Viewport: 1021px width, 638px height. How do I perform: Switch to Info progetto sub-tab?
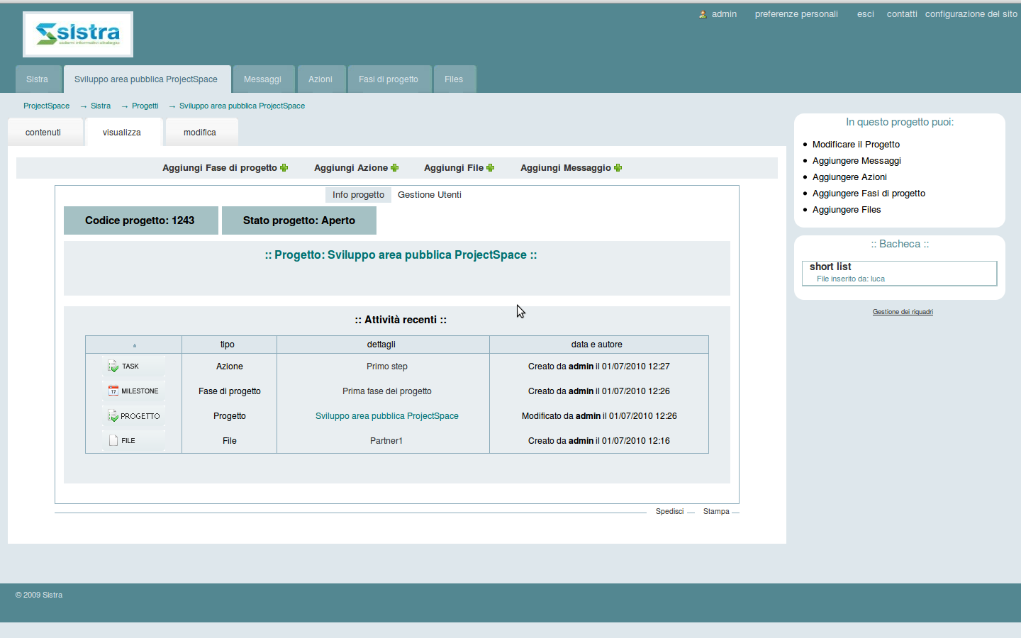point(358,195)
